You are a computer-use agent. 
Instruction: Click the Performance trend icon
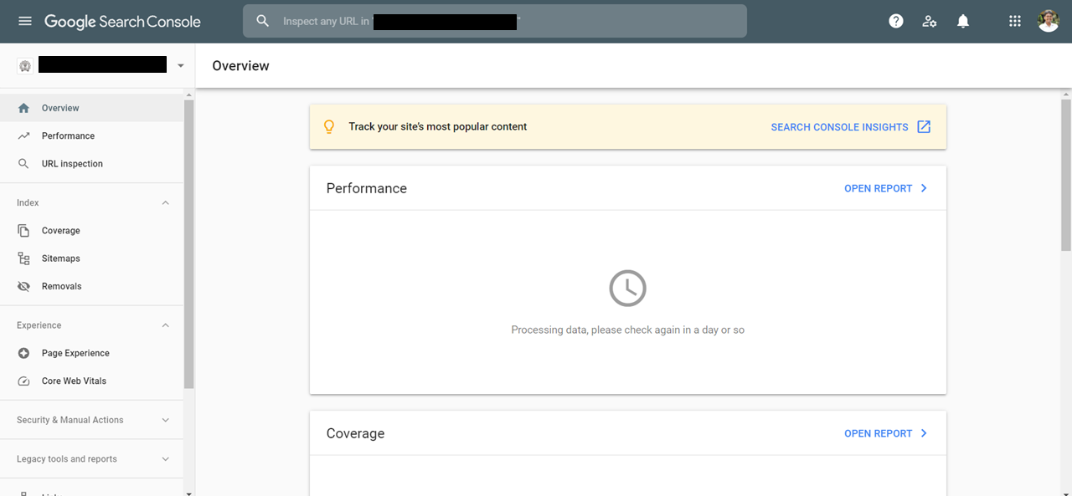tap(23, 136)
